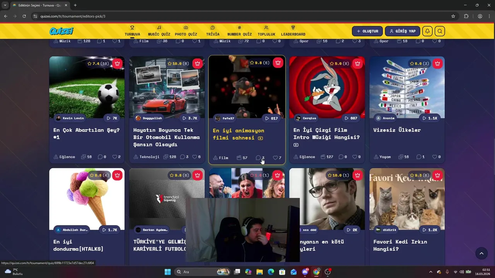
Task: Open notifications bell icon
Action: pyautogui.click(x=427, y=31)
